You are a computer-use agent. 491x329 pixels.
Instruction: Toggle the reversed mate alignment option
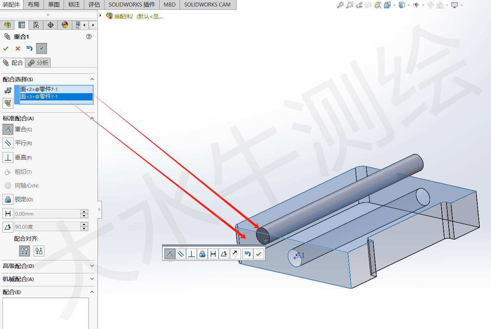[x=39, y=251]
